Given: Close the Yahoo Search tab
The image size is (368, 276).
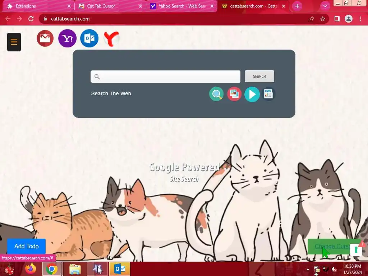Looking at the screenshot, I should pos(212,6).
